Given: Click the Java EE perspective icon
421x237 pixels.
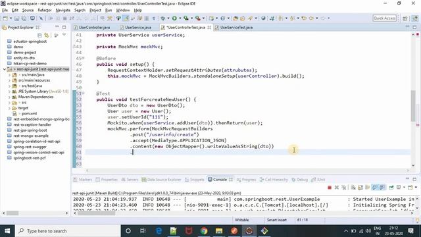Looking at the screenshot, I should [415, 18].
